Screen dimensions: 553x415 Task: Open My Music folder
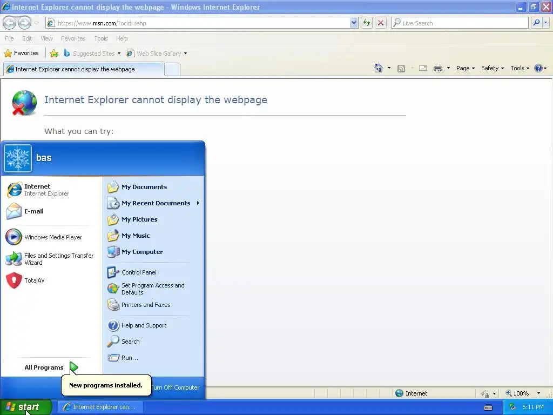(154, 236)
